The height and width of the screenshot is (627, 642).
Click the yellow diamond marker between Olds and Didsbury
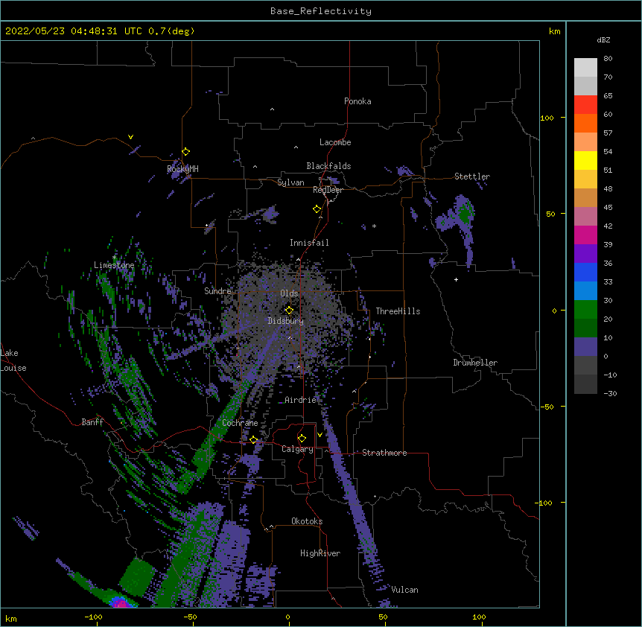click(x=289, y=310)
